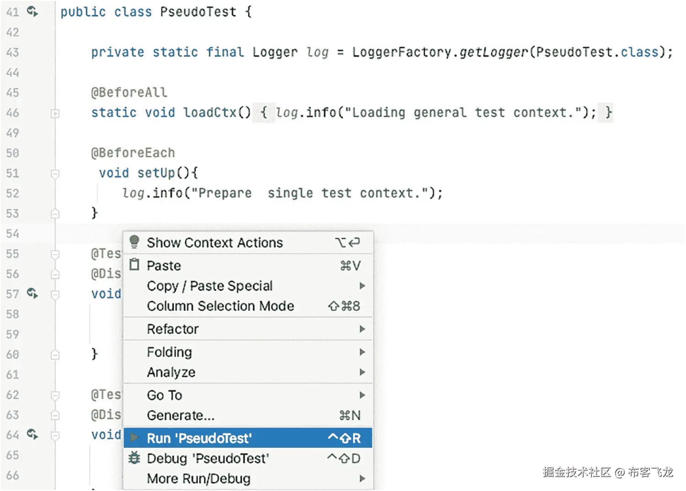Viewport: 686px width, 491px height.
Task: Click run test gutter icon on line 64
Action: pos(32,434)
